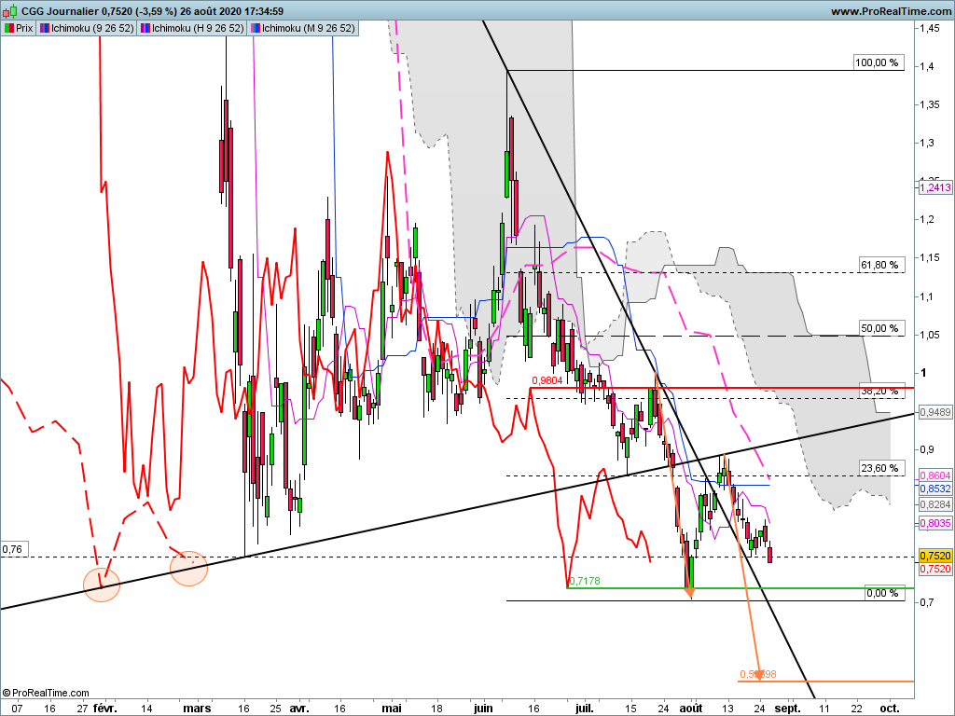This screenshot has height=716, width=955.
Task: Click the yellow 0,7520 current price tag
Action: coord(934,556)
